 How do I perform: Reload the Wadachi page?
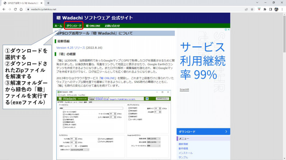click(x=15, y=9)
